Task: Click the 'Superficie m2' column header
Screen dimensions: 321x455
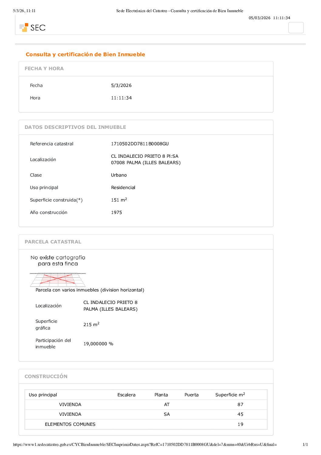Action: (230, 395)
